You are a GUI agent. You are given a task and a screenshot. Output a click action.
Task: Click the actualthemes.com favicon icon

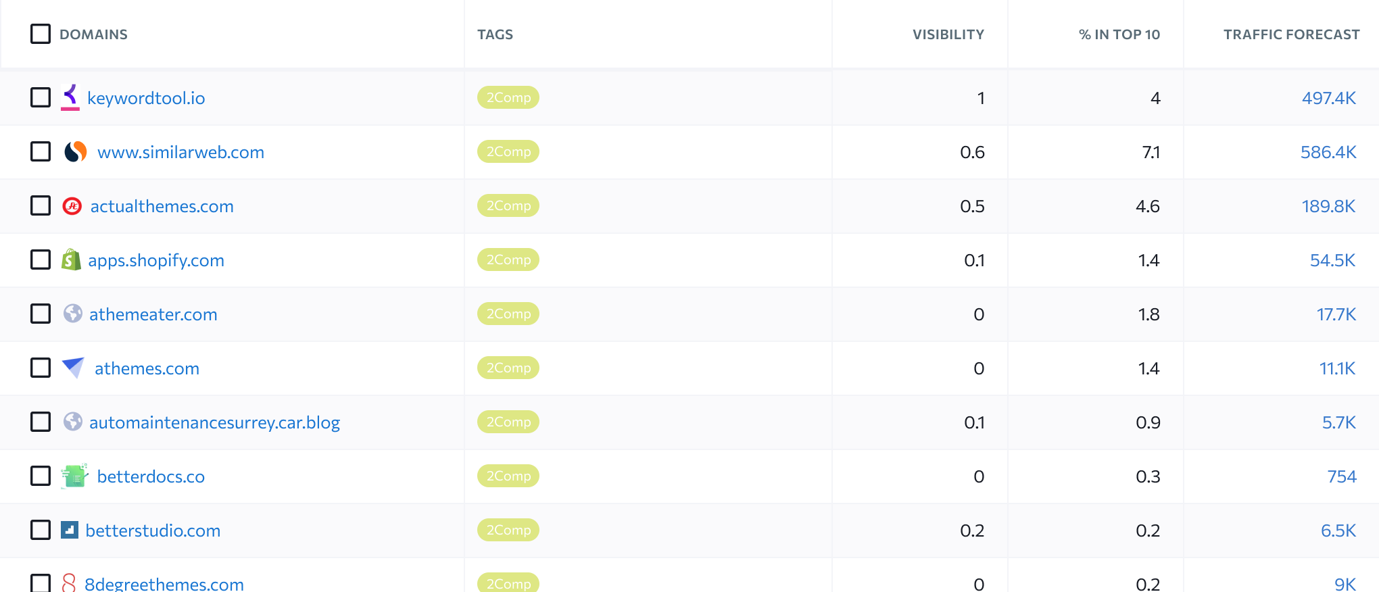point(72,205)
